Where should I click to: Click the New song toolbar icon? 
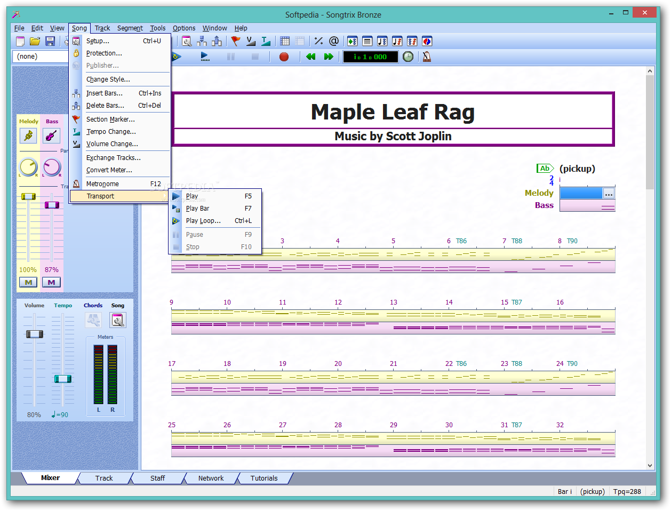click(20, 41)
